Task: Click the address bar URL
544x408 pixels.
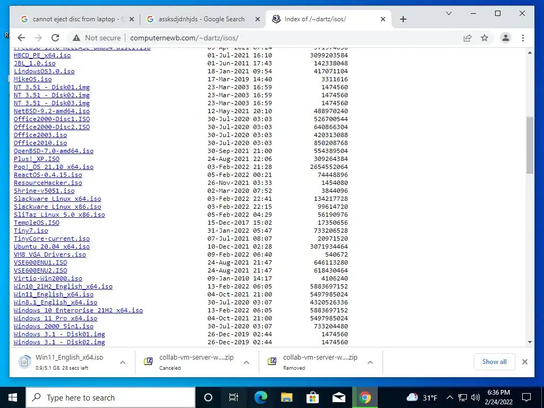Action: [x=184, y=38]
